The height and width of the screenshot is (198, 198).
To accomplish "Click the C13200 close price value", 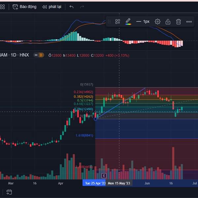I will click(x=97, y=55).
